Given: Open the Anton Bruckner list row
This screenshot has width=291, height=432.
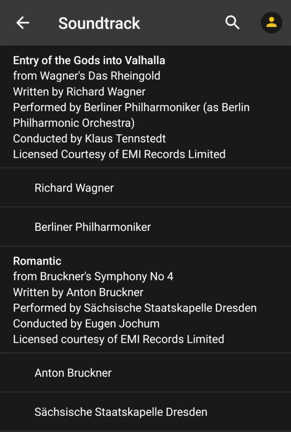Looking at the screenshot, I should (x=73, y=373).
